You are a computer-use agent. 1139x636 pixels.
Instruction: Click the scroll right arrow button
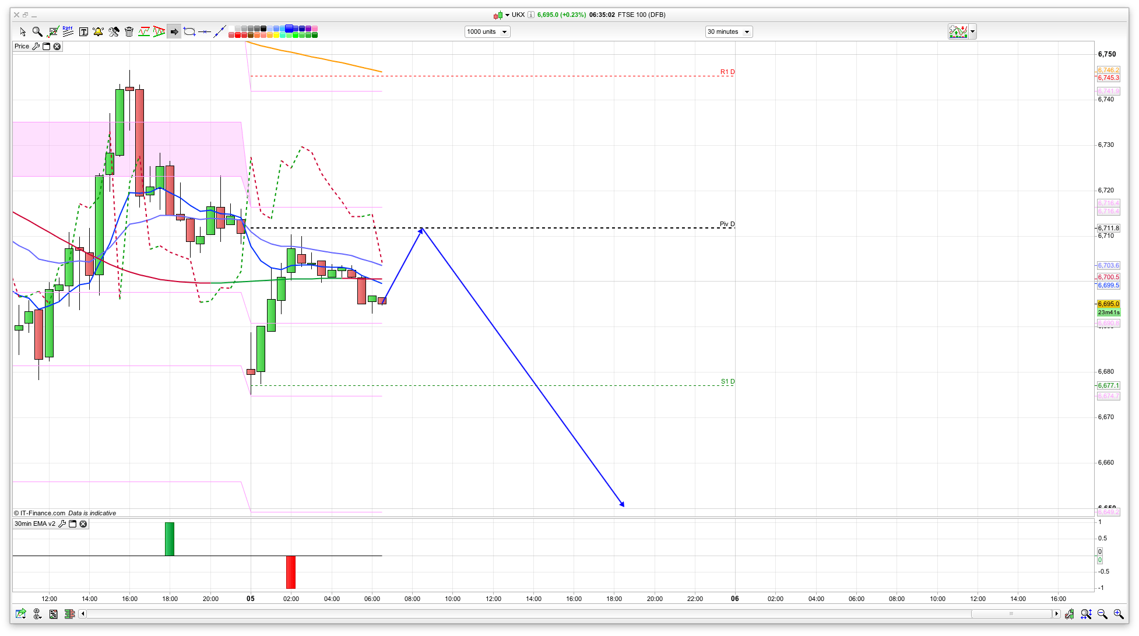point(1056,614)
